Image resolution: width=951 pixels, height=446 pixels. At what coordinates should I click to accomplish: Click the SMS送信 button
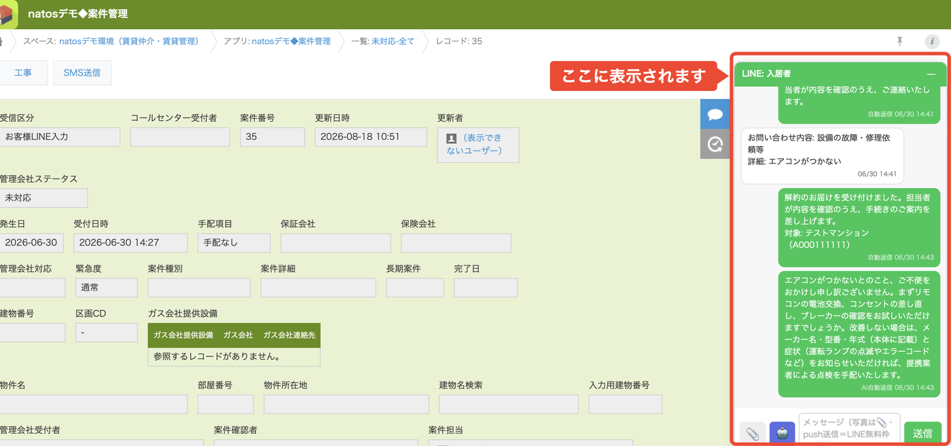pos(82,73)
